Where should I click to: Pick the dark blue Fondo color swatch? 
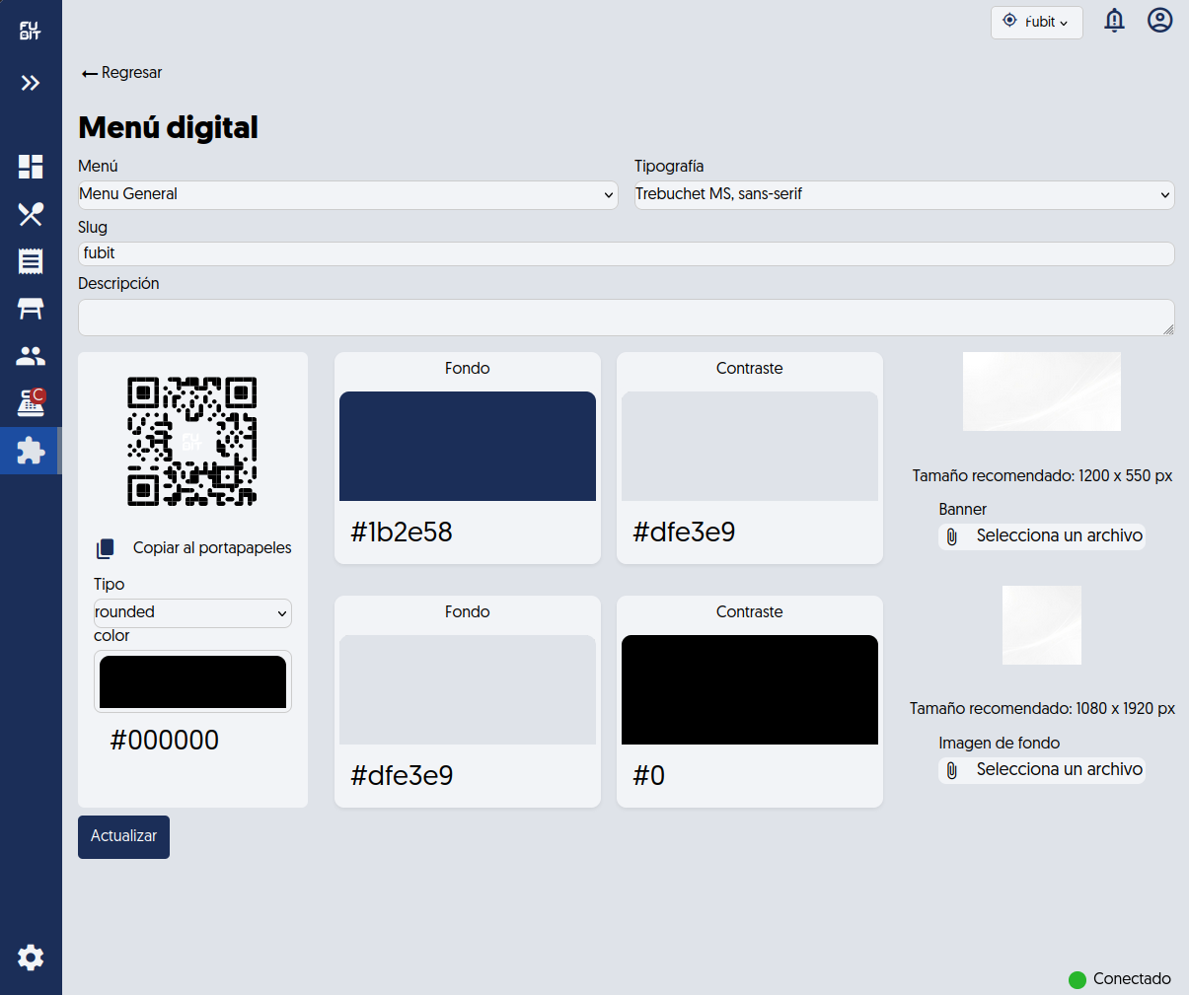tap(468, 446)
